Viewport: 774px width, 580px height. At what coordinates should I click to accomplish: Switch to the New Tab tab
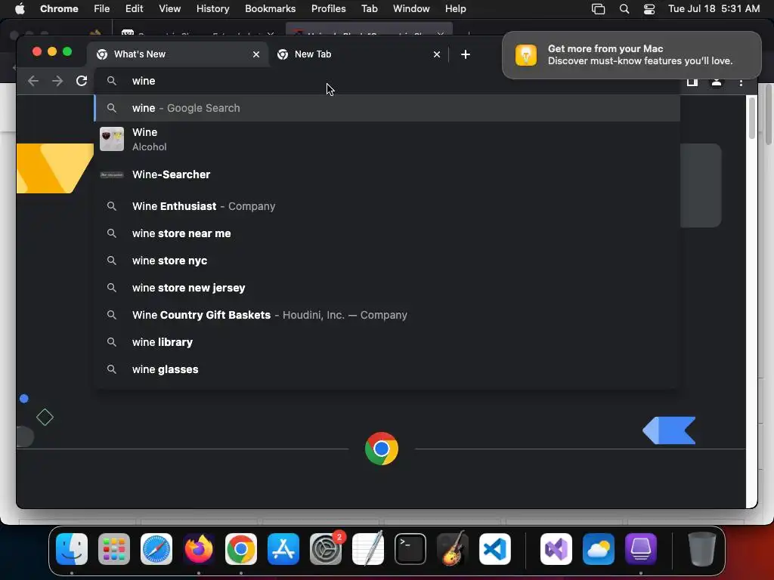(358, 54)
